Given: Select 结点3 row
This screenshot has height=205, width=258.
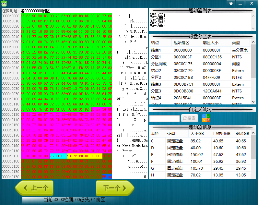Looking at the screenshot, I should pos(200,84).
